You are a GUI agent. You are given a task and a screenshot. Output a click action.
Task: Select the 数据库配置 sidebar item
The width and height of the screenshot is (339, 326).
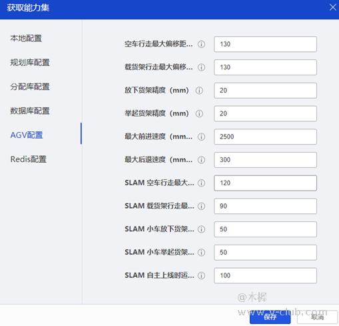click(x=30, y=111)
